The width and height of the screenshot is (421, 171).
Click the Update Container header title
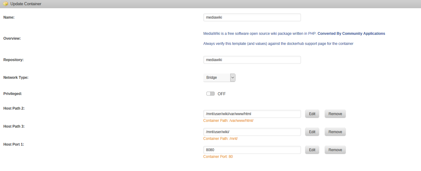[x=26, y=4]
